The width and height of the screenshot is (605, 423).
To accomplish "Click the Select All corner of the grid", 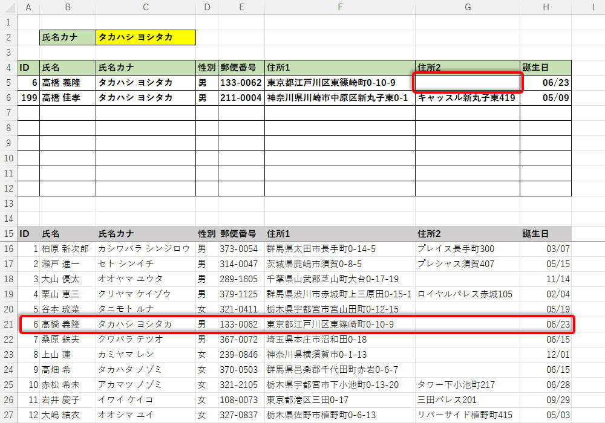I will [x=8, y=7].
